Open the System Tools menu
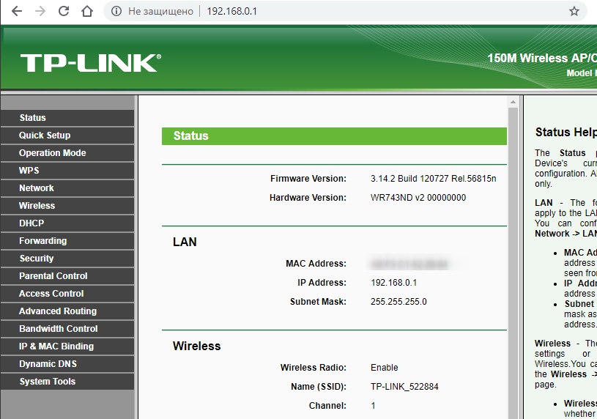This screenshot has height=419, width=597. click(x=67, y=382)
